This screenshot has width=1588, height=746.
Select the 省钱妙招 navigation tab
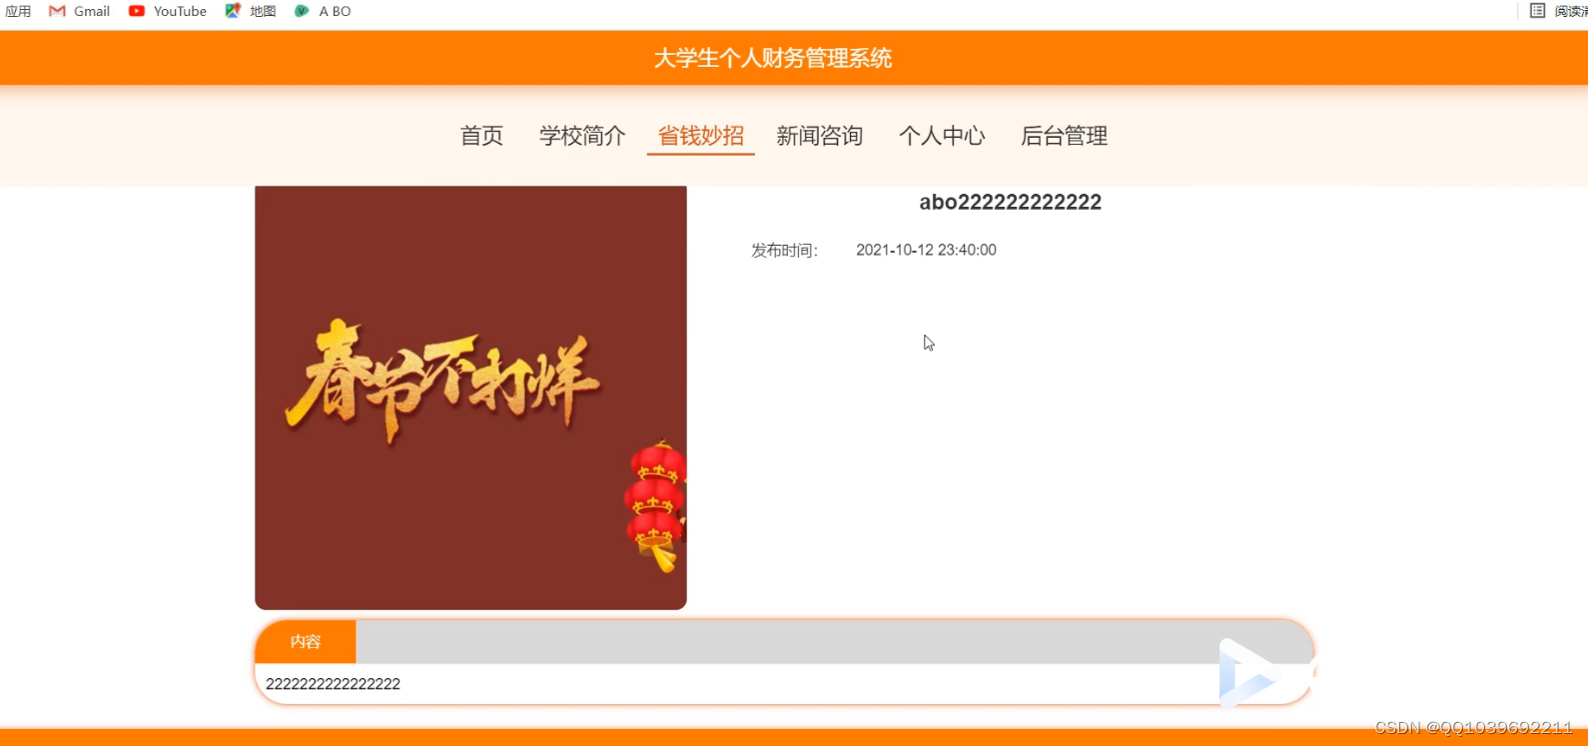(x=701, y=136)
